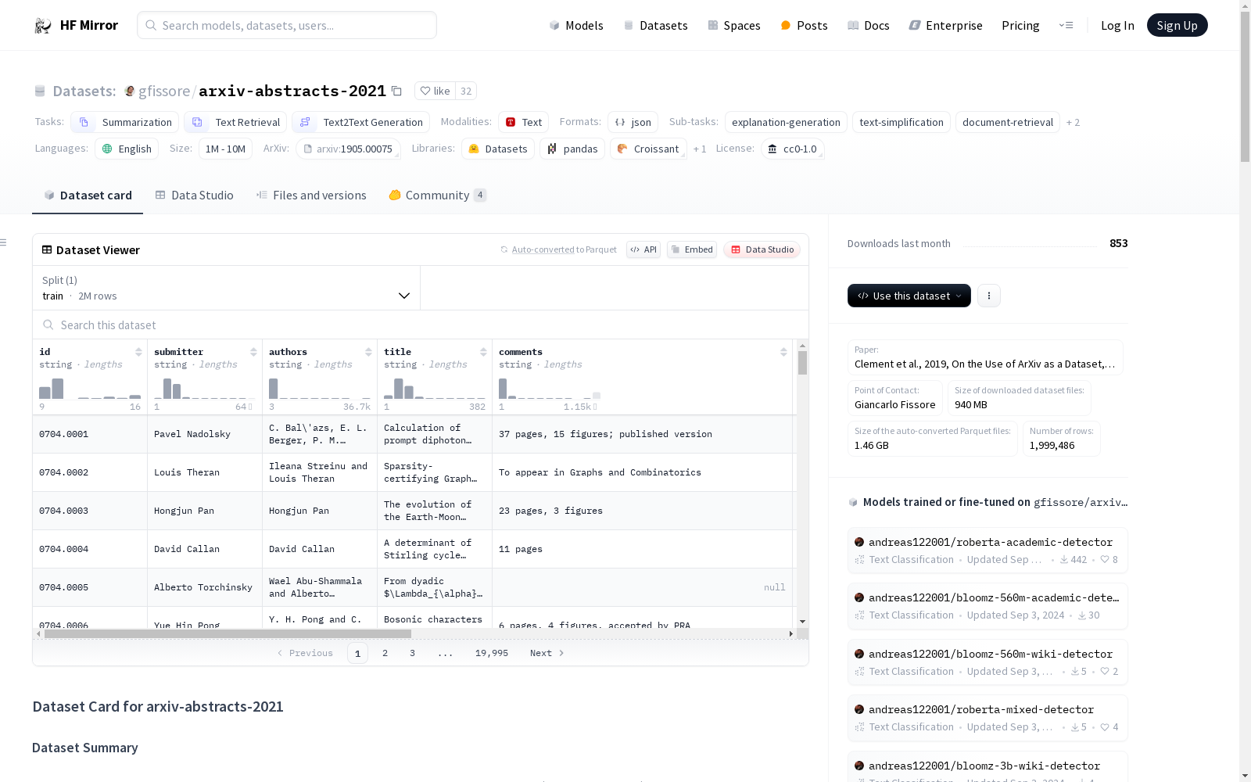Sort the comments column
The image size is (1251, 782).
click(783, 352)
